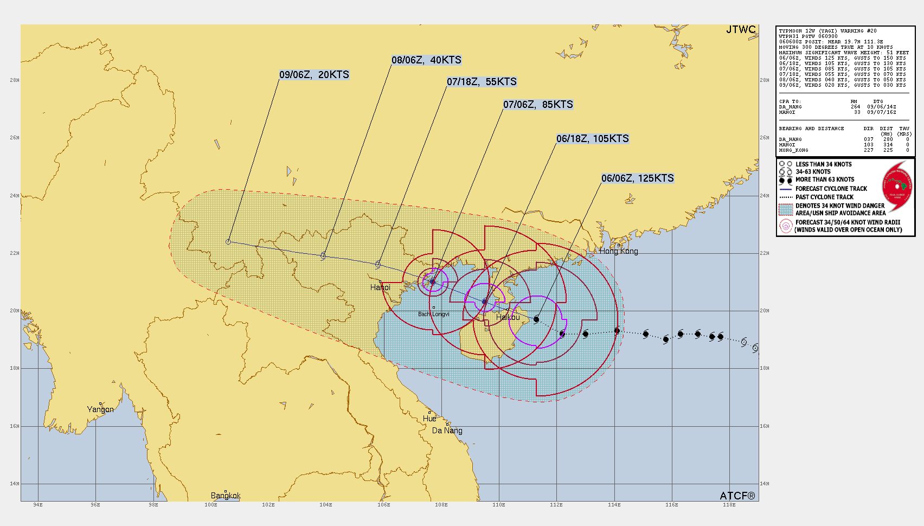
Task: Click the HONG_KONG bearing row showing 227
Action: tap(844, 150)
